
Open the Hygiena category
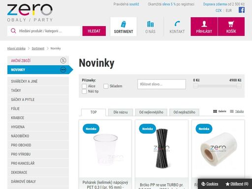coord(38,127)
